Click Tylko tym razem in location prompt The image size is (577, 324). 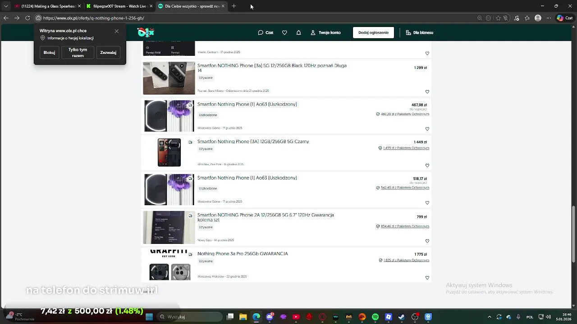point(78,53)
